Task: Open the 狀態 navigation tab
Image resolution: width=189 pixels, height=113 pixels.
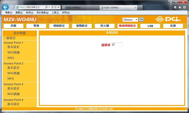Action: pyautogui.click(x=13, y=26)
